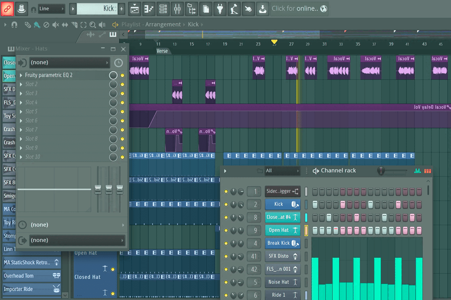Open playlist options arrow left of magnet

click(5, 25)
